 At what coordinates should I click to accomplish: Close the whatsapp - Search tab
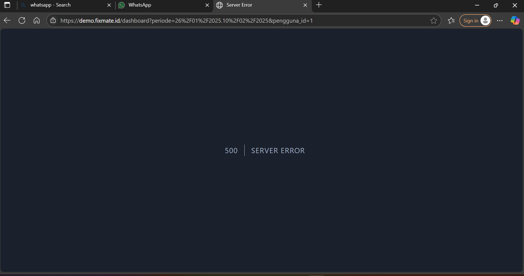pos(109,5)
